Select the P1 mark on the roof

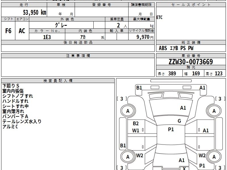pyautogui.click(x=171, y=129)
